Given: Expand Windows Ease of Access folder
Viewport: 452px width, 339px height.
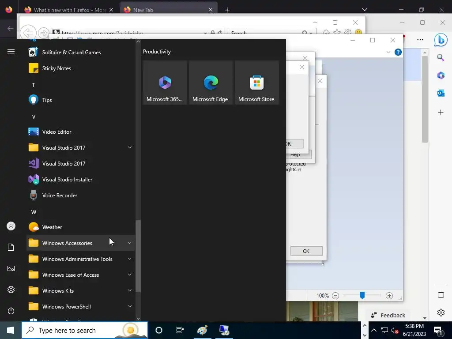Looking at the screenshot, I should [x=81, y=275].
